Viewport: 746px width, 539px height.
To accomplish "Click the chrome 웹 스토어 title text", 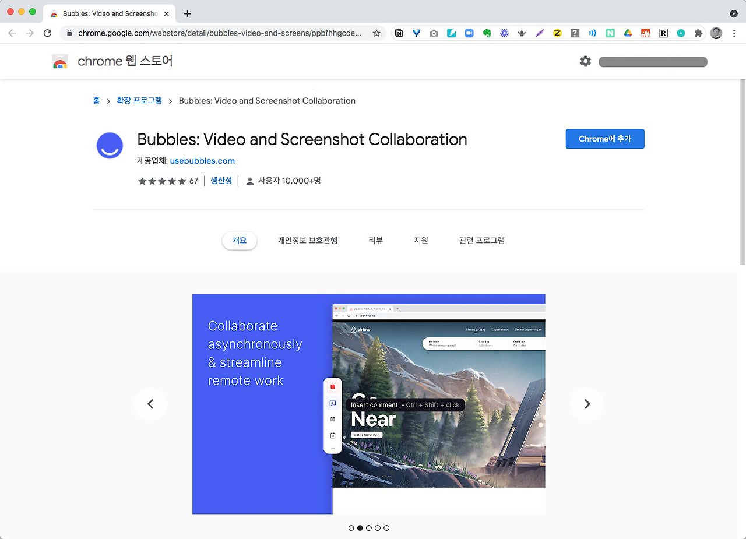I will tap(125, 61).
